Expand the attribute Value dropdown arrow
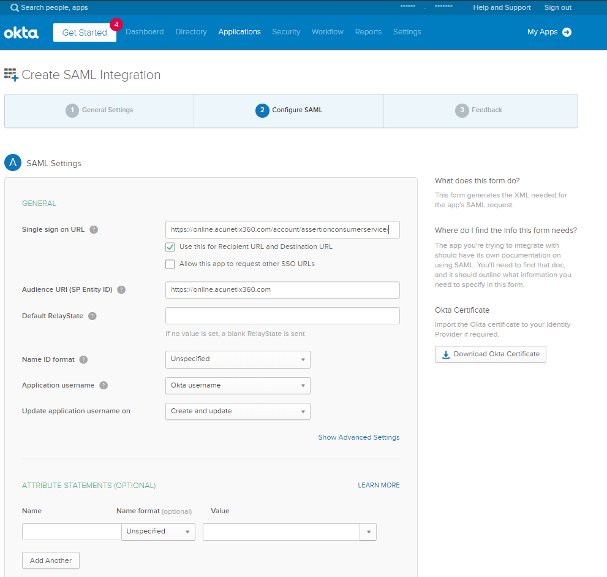This screenshot has height=577, width=607. pyautogui.click(x=369, y=532)
